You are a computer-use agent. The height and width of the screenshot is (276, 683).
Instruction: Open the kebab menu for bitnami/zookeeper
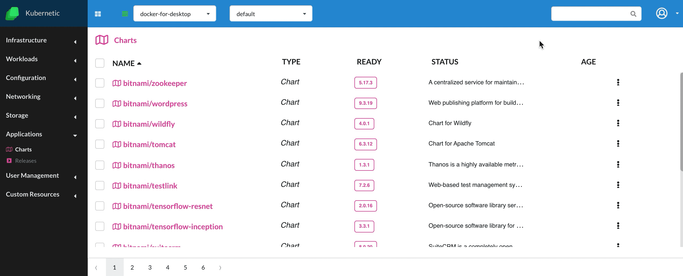tap(618, 82)
